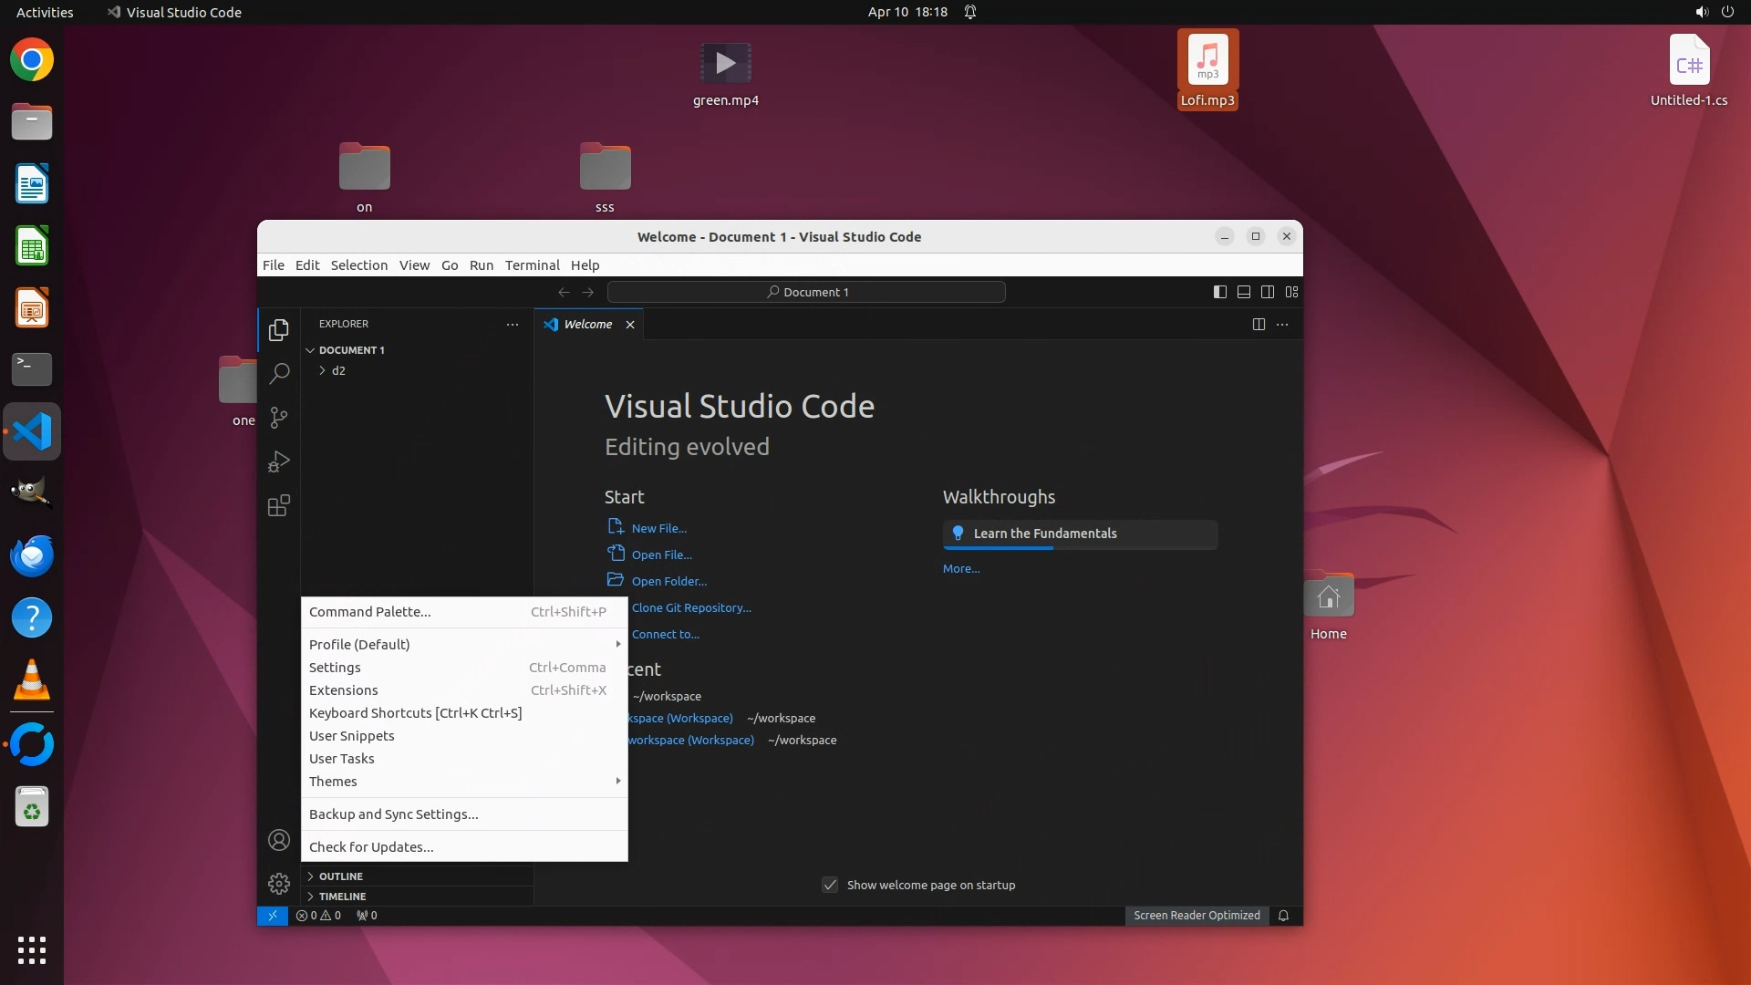Expand the TIMELINE section
The image size is (1751, 985).
pos(342,897)
